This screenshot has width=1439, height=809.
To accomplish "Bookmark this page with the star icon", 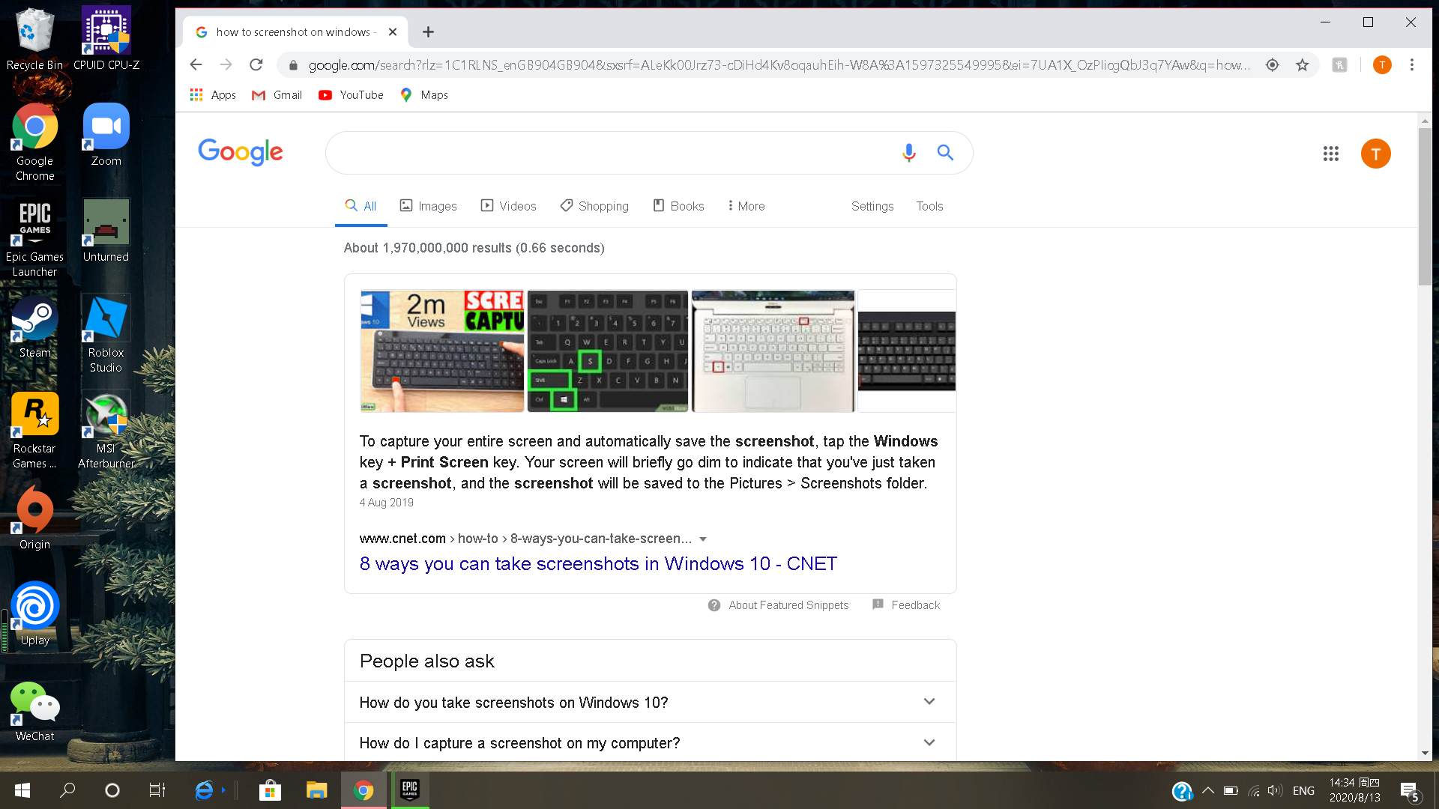I will pyautogui.click(x=1303, y=65).
